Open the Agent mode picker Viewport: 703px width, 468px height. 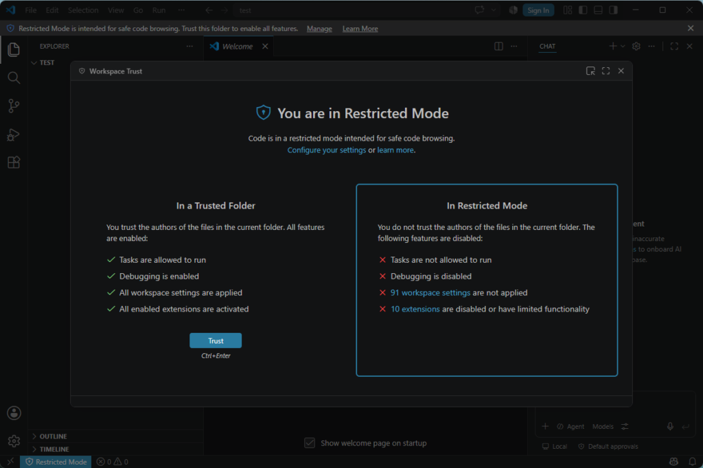tap(571, 426)
